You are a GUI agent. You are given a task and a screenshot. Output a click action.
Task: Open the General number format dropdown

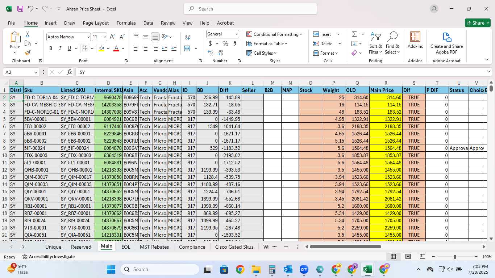point(237,34)
